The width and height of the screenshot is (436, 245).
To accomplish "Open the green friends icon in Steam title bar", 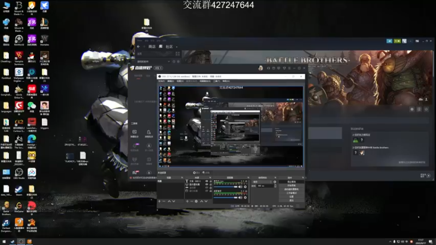I will pyautogui.click(x=397, y=41).
